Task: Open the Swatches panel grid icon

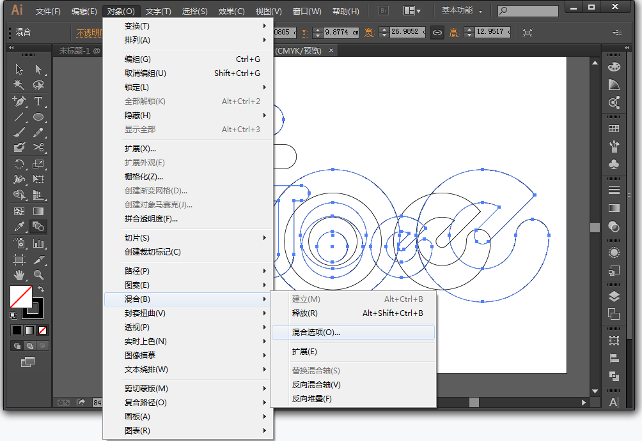Action: tap(614, 129)
